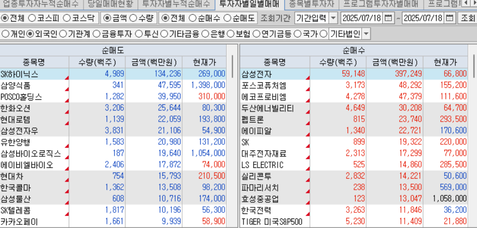The width and height of the screenshot is (477, 228).
Task: Select 투신 investor radio button
Action: click(x=139, y=34)
